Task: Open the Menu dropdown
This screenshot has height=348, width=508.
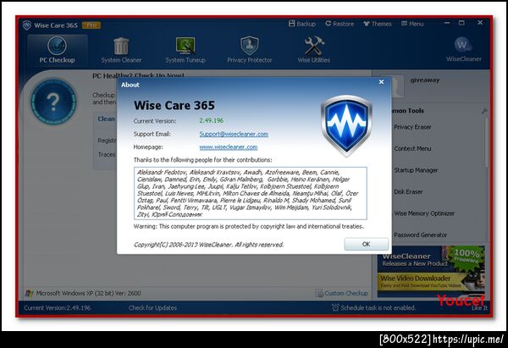Action: (412, 24)
